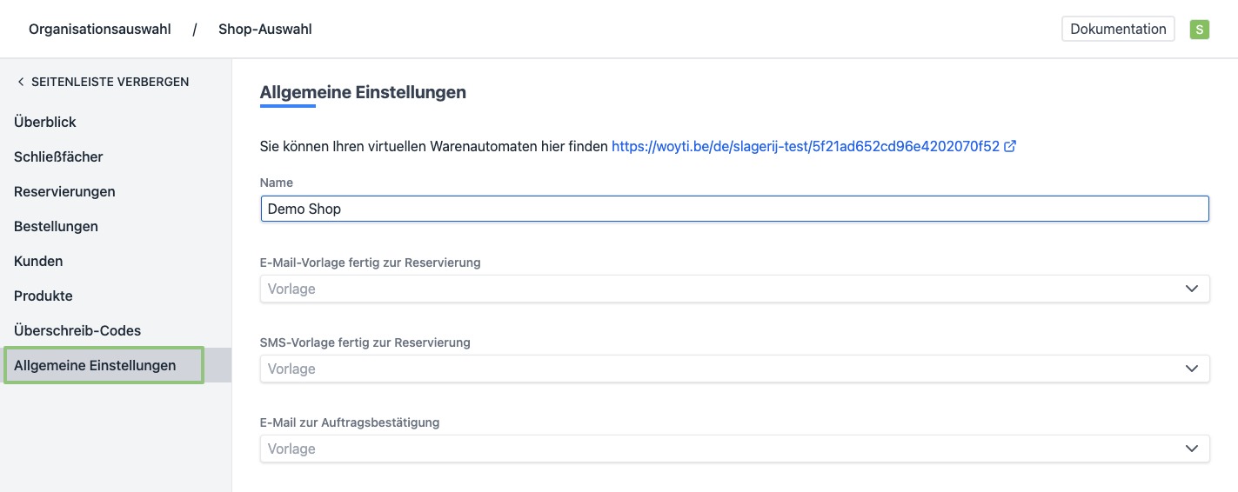Open Bestellungen from the sidebar

click(56, 227)
